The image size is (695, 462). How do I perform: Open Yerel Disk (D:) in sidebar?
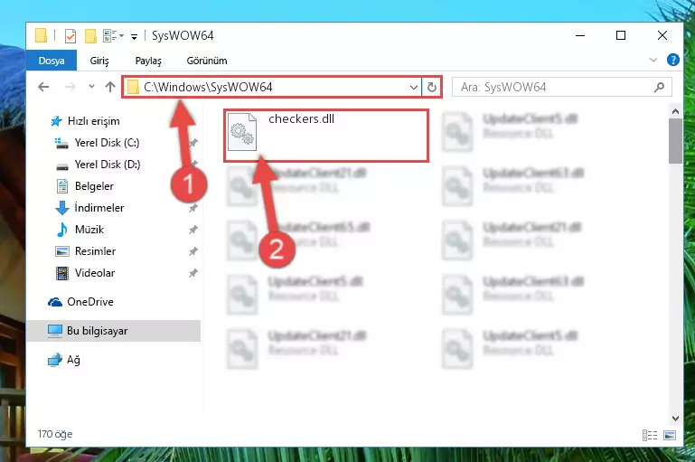click(x=108, y=165)
